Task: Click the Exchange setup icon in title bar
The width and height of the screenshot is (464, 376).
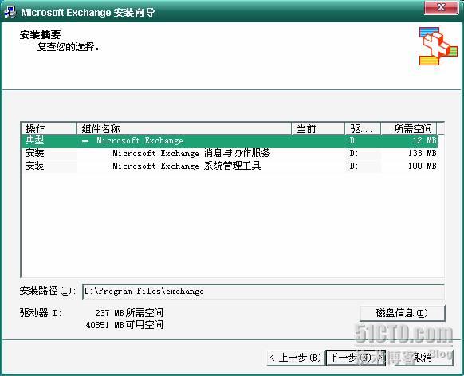Action: pyautogui.click(x=10, y=12)
